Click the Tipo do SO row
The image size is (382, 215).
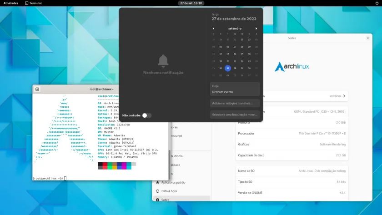click(x=292, y=182)
